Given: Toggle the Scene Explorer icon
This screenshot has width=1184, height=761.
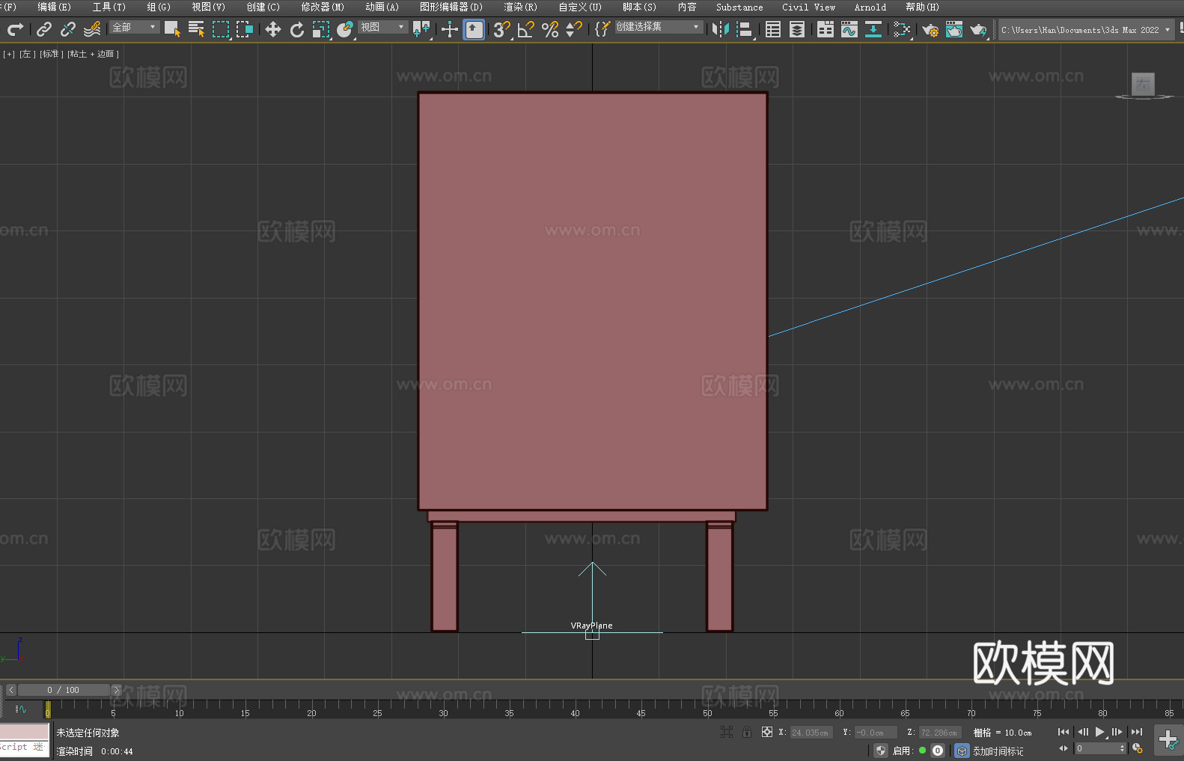Looking at the screenshot, I should (773, 29).
